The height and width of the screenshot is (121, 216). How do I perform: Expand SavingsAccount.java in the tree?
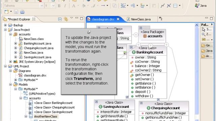(x=16, y=57)
